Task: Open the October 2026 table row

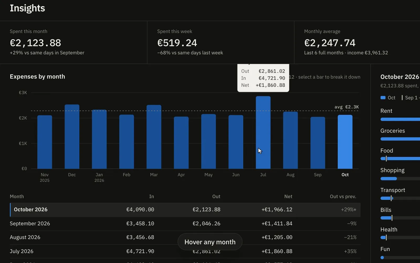Action: 185,210
